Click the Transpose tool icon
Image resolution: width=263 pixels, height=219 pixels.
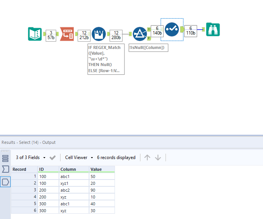pyautogui.click(x=67, y=34)
